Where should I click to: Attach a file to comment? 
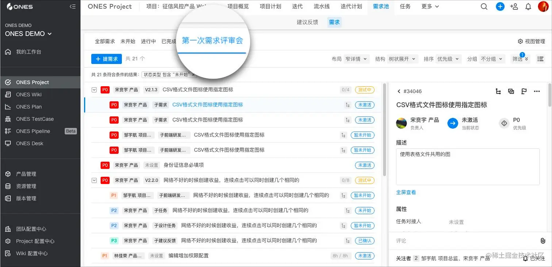543,241
